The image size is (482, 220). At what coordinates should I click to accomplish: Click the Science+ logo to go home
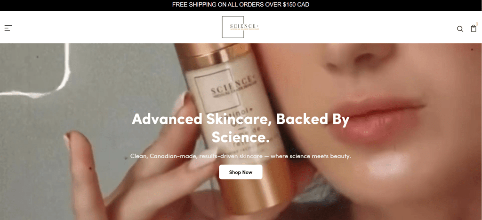point(241,27)
